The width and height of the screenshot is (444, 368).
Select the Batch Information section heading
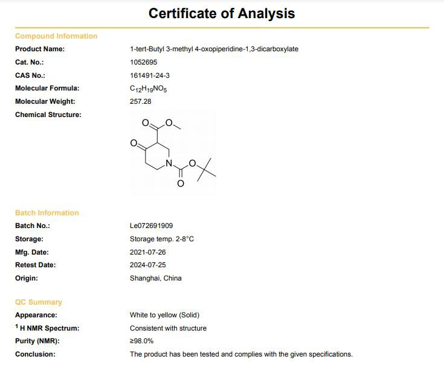47,213
